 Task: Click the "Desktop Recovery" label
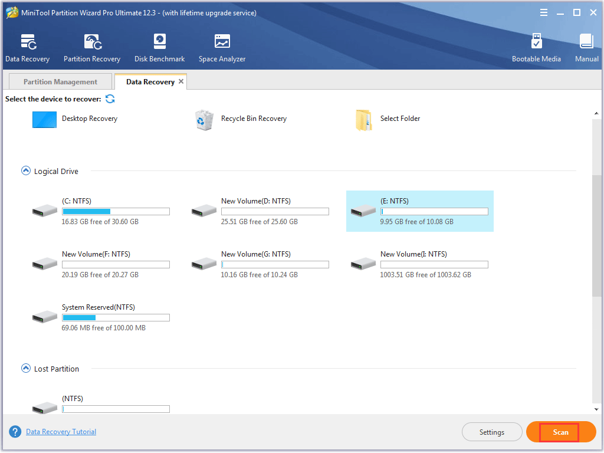click(90, 118)
